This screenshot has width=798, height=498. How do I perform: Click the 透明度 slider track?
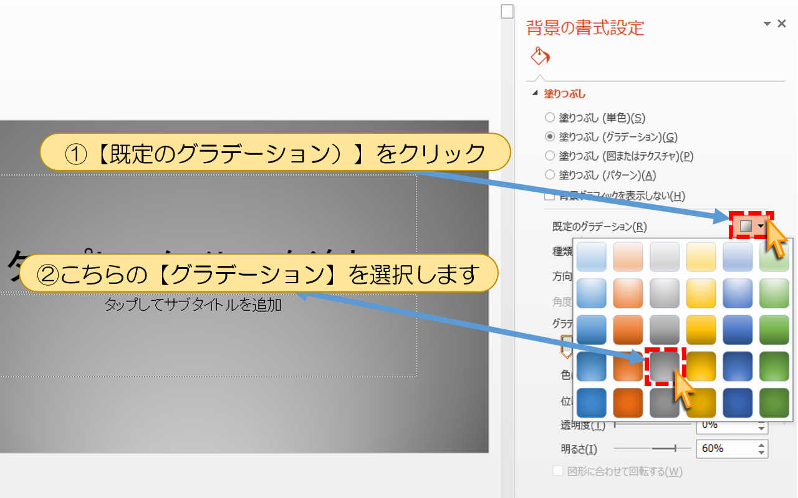click(x=652, y=425)
